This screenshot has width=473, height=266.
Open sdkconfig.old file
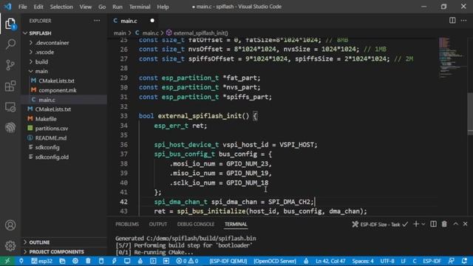[x=64, y=157]
